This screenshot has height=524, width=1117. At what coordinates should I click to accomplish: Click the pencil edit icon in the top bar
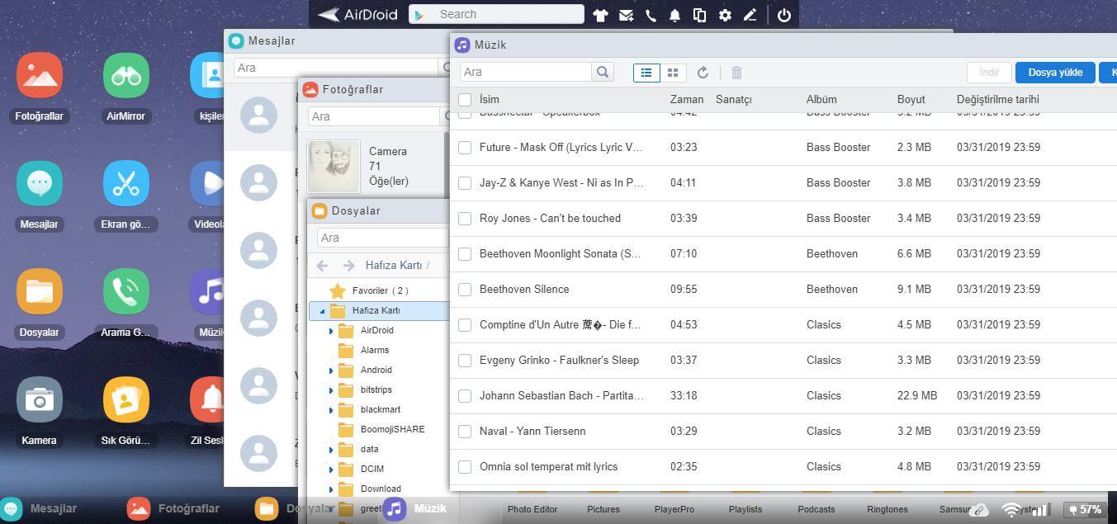(x=750, y=15)
